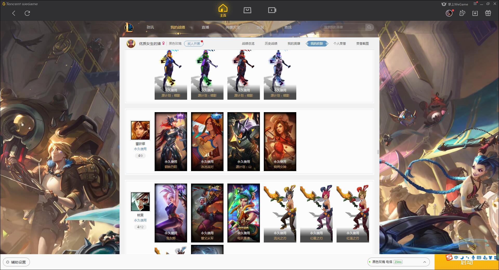The image size is (499, 270).
Task: Click the 启动 launch button
Action: point(467,262)
